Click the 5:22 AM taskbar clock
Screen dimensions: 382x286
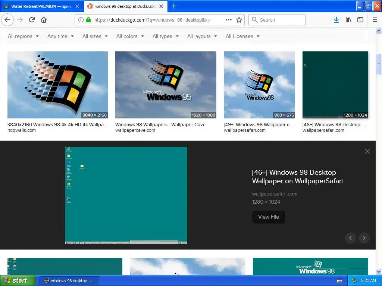(x=368, y=281)
